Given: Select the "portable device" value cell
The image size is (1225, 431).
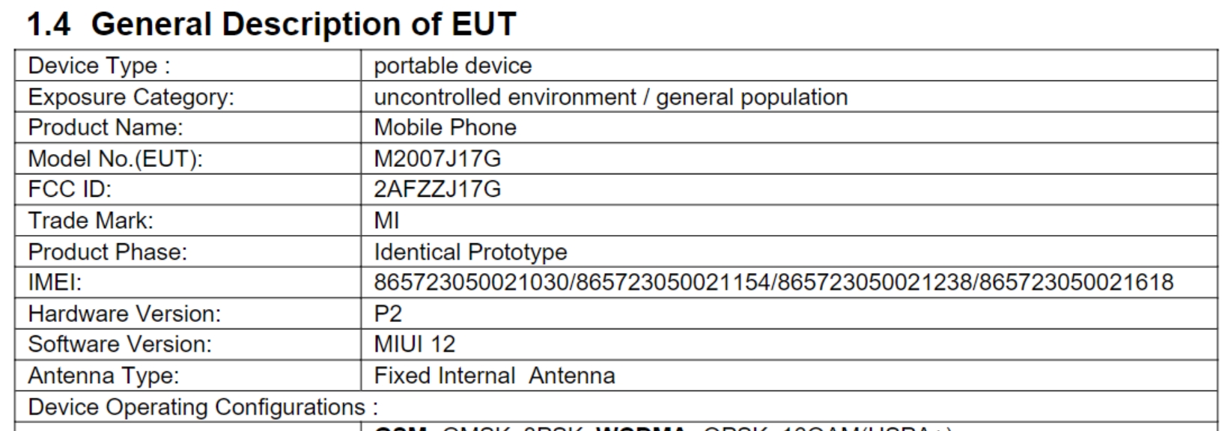Looking at the screenshot, I should tap(452, 66).
